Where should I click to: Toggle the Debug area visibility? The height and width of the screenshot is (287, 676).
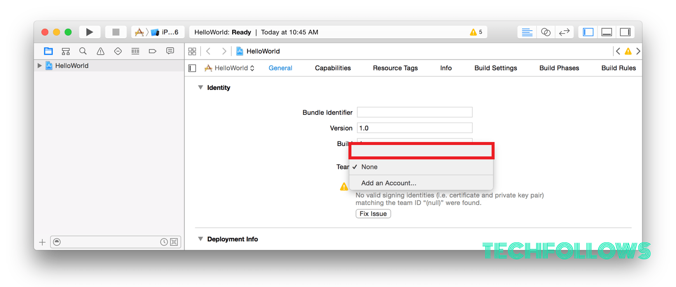[606, 32]
